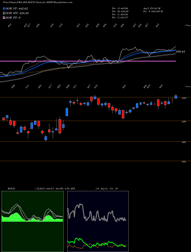Click inside the dark blue ADX panel

pyautogui.click(x=98, y=221)
